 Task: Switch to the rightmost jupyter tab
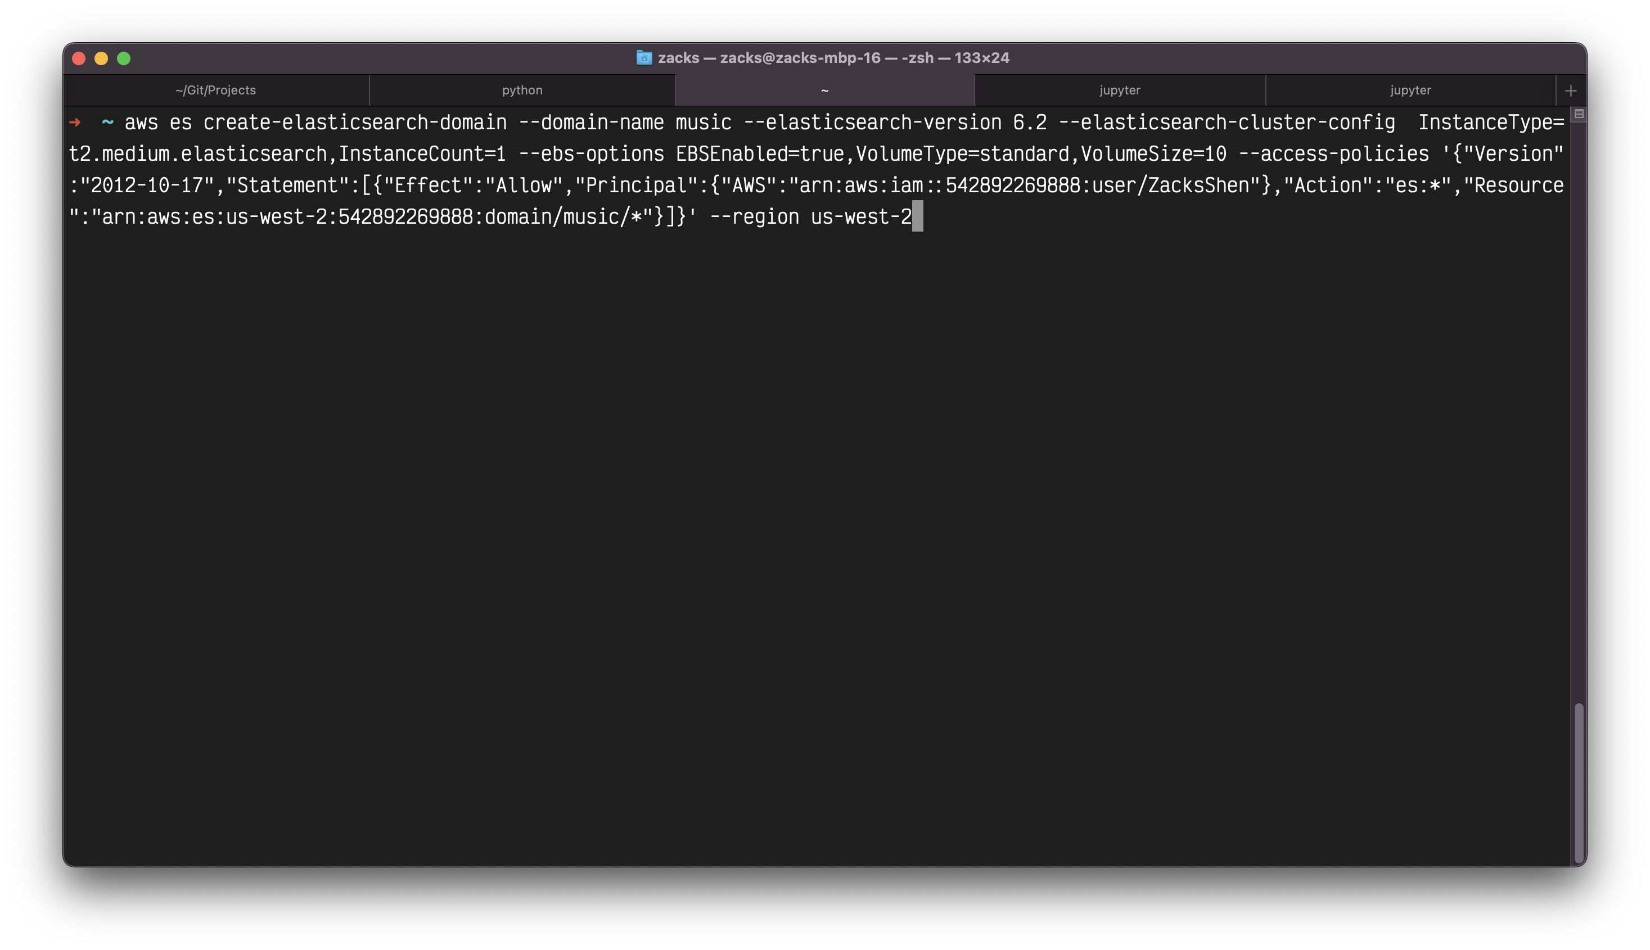point(1410,91)
